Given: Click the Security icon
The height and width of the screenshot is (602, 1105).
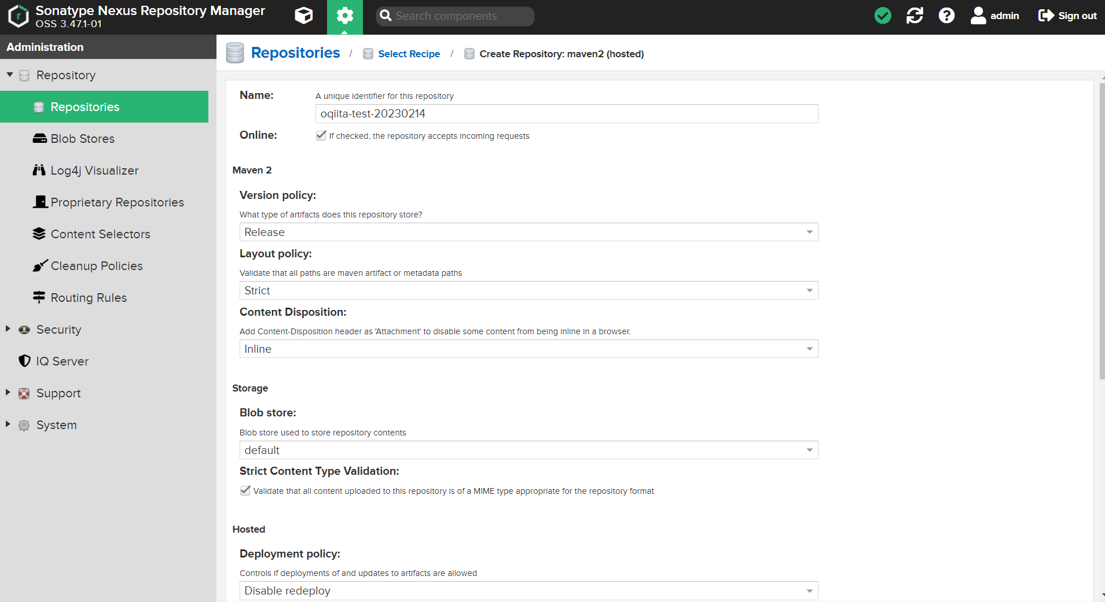Looking at the screenshot, I should click(x=24, y=330).
